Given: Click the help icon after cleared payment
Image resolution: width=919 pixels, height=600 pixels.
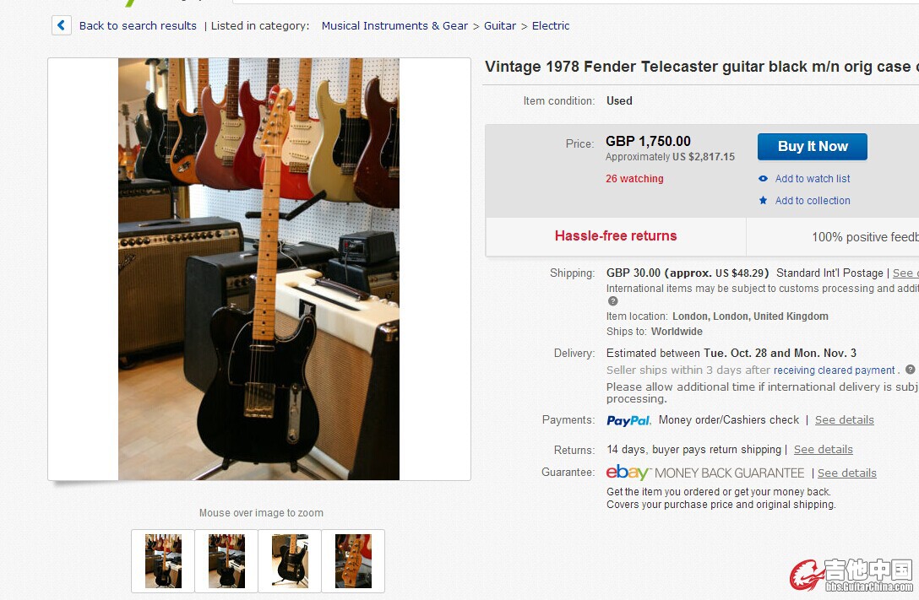Looking at the screenshot, I should coord(911,370).
